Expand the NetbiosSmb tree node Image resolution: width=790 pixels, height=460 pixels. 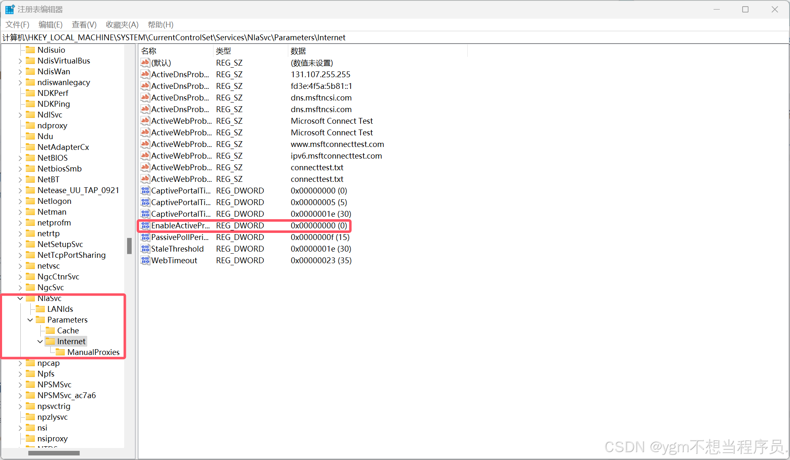coord(20,169)
